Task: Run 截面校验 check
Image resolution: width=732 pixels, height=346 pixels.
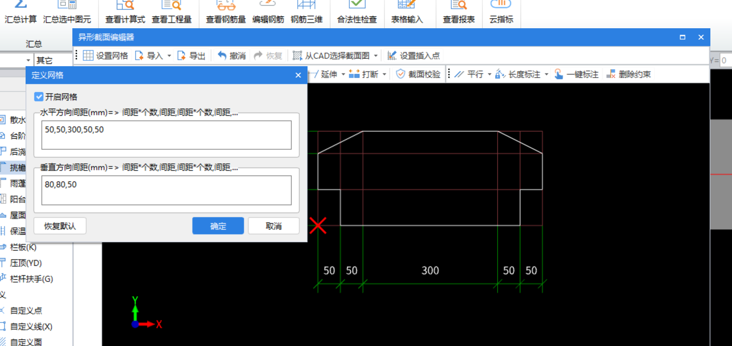Action: point(418,74)
